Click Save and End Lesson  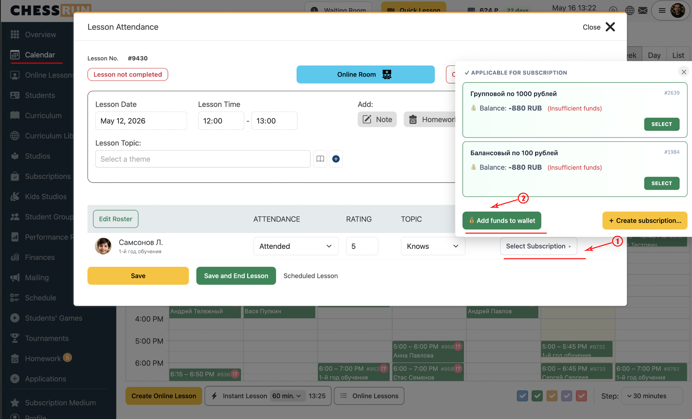(236, 276)
